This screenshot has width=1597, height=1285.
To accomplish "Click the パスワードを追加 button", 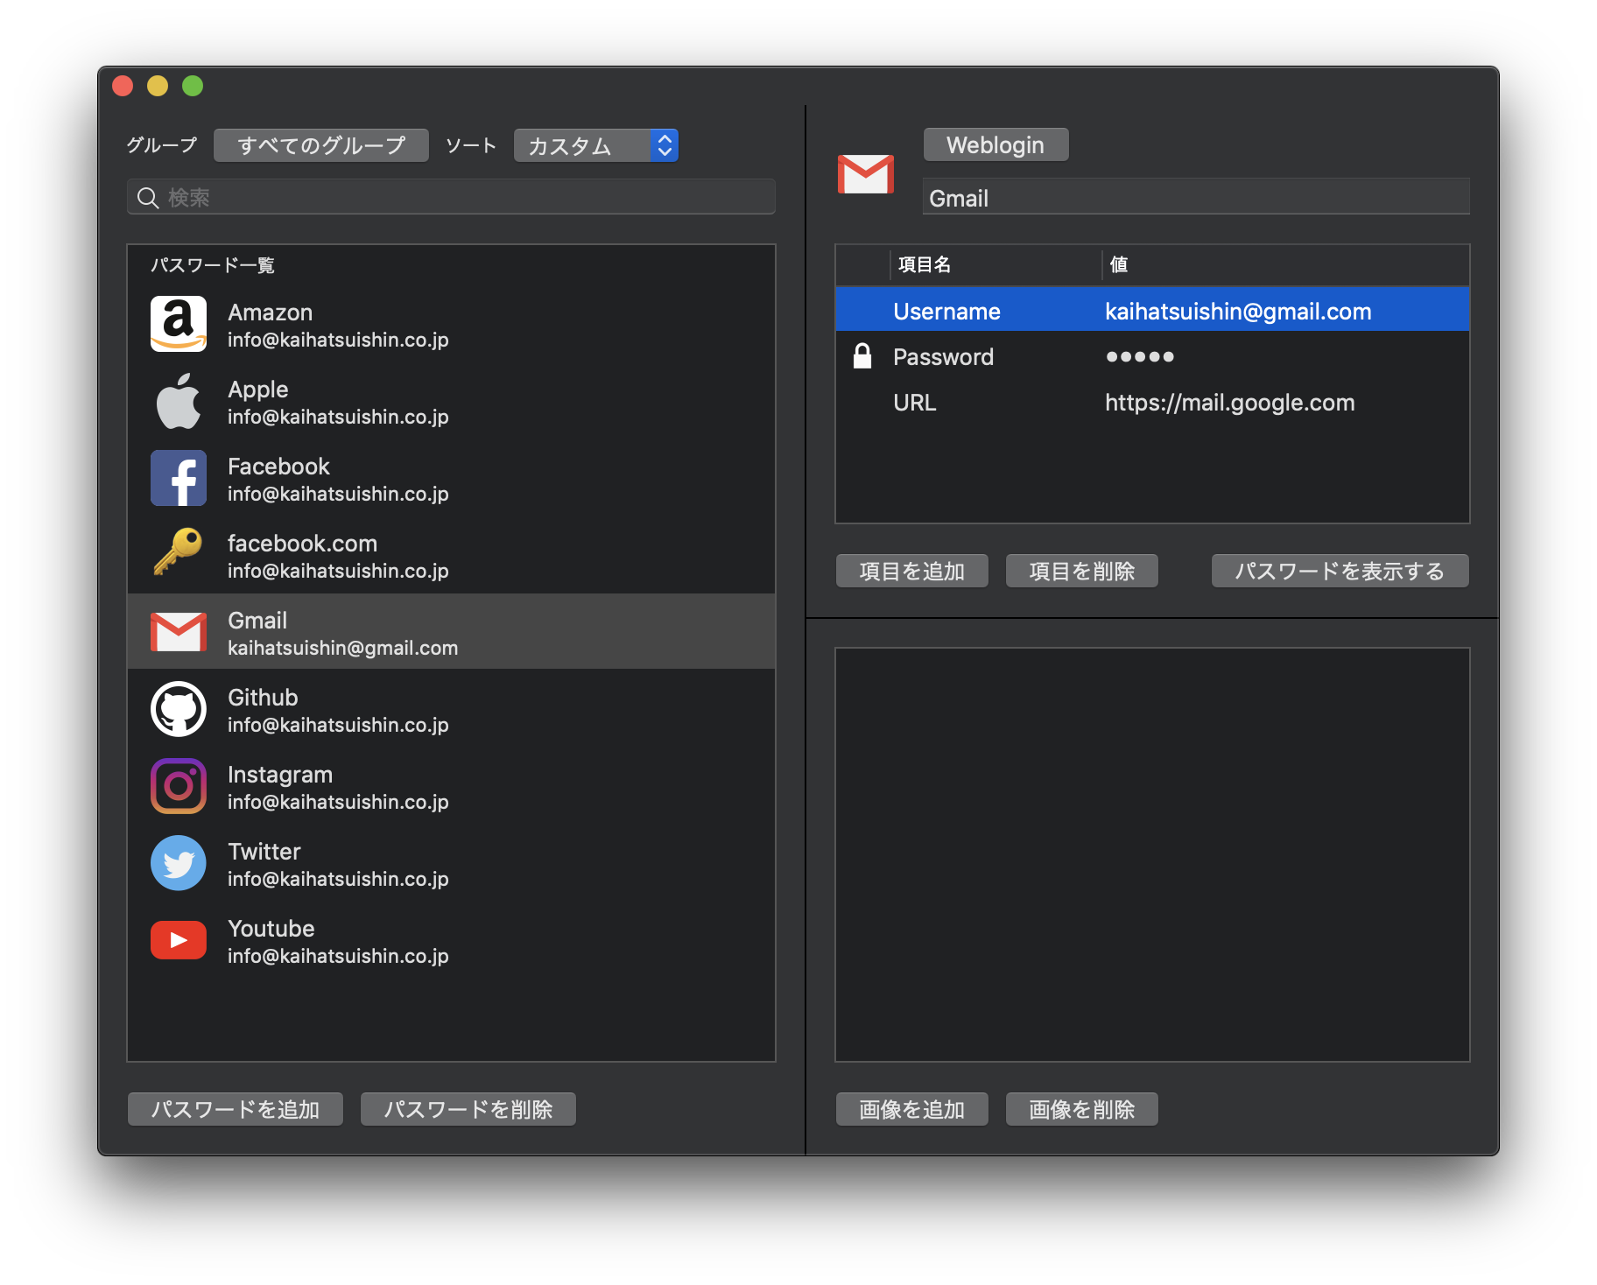I will 236,1109.
